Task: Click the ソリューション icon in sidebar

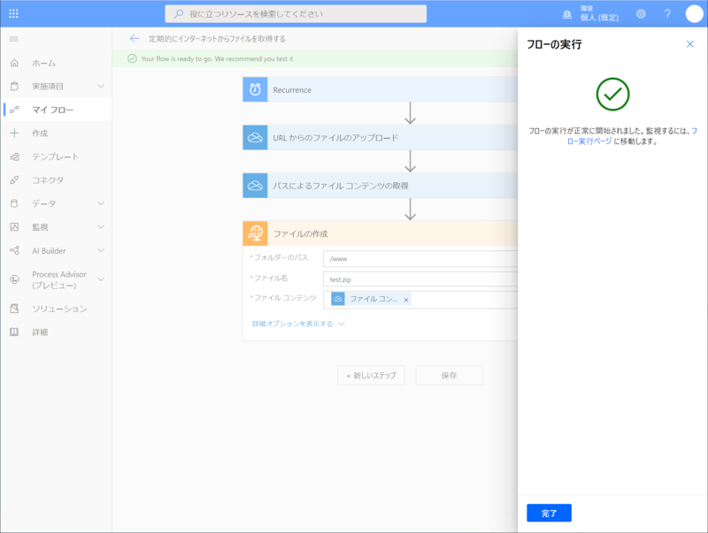Action: 14,308
